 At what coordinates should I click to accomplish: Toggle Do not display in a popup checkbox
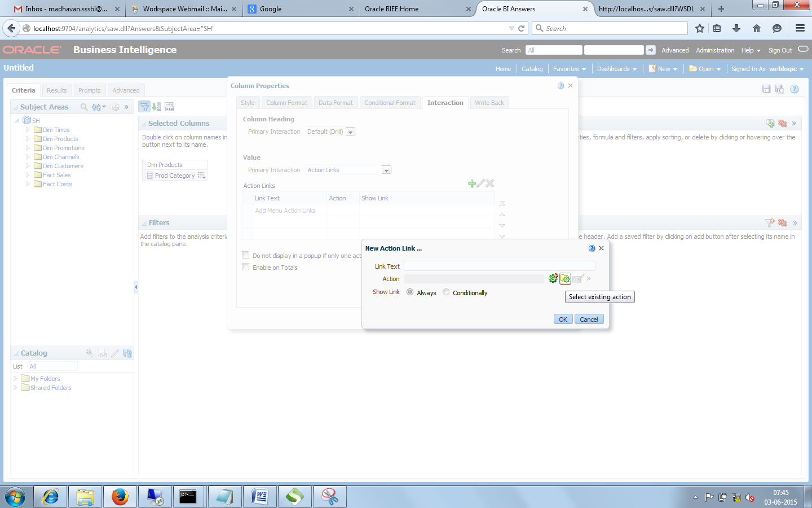(x=245, y=255)
